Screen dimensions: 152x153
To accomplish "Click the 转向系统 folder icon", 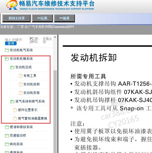I will click(7, 144).
